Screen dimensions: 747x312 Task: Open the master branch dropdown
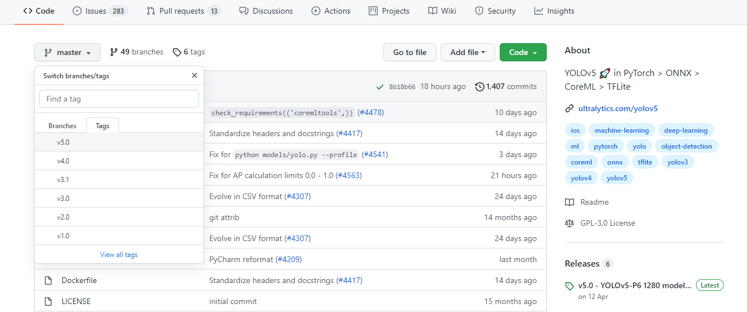(x=67, y=52)
